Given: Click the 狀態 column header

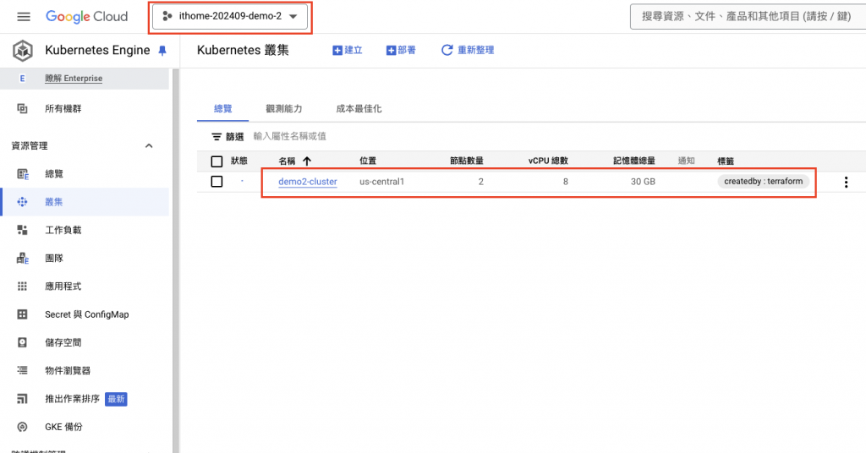Looking at the screenshot, I should pyautogui.click(x=239, y=161).
